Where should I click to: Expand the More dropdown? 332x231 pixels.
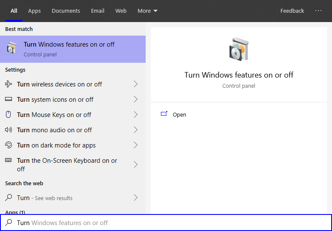(147, 11)
